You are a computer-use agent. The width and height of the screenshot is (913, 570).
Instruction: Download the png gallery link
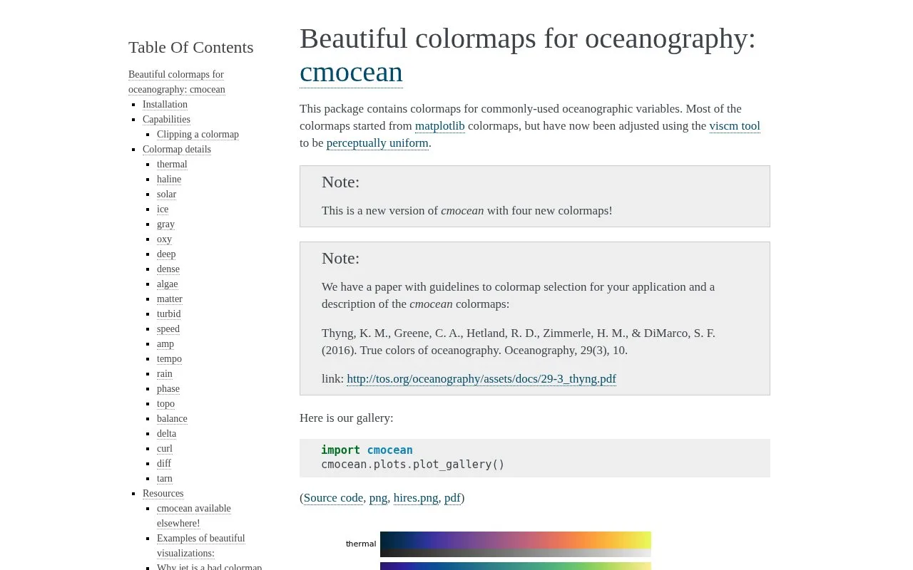pyautogui.click(x=378, y=498)
